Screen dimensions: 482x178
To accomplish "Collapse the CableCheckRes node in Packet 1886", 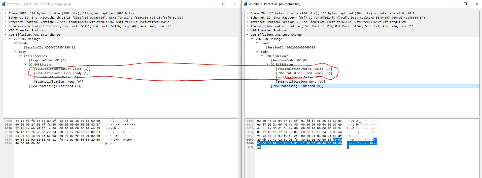I will (21, 56).
